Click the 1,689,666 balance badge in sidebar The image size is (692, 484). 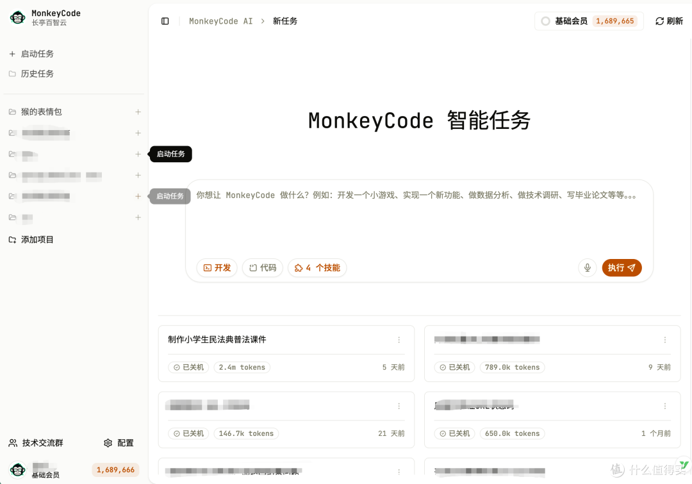[x=115, y=470]
